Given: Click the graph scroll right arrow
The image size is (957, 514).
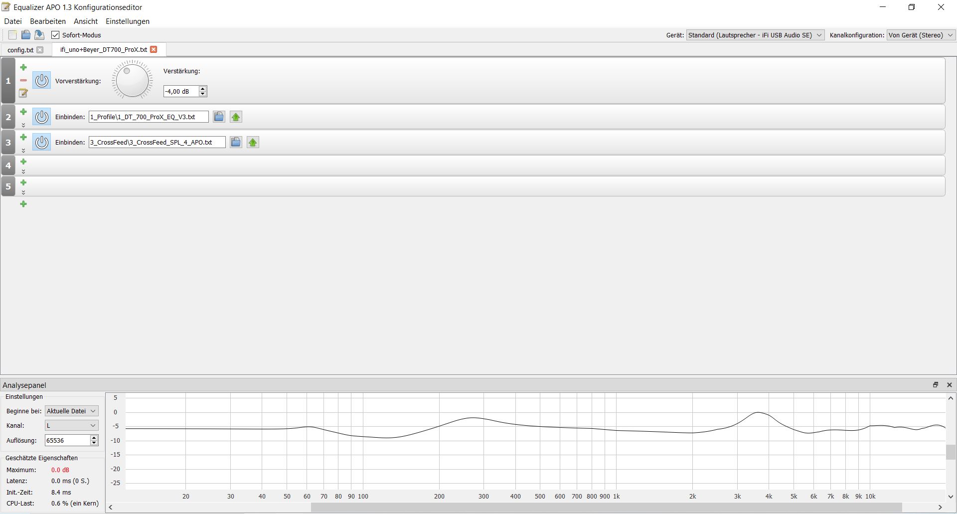Looking at the screenshot, I should (941, 508).
